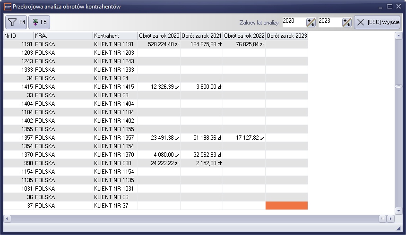Sort by the KRAJ column header
The width and height of the screenshot is (406, 235).
coord(62,36)
